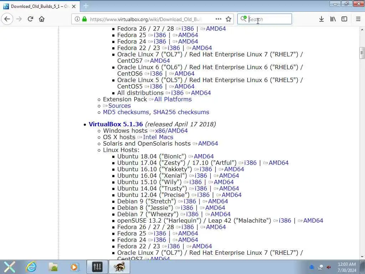Bookmark this page with the star

coord(228,19)
